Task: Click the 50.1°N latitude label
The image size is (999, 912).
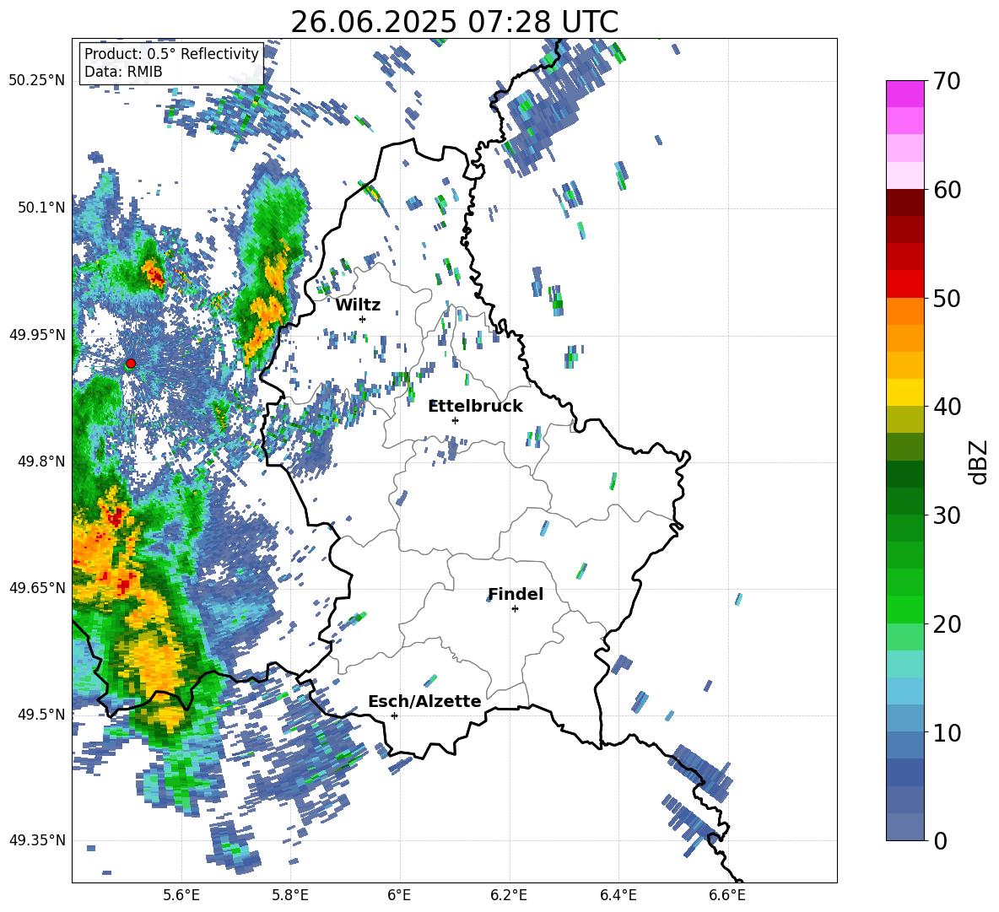Action: pos(41,208)
